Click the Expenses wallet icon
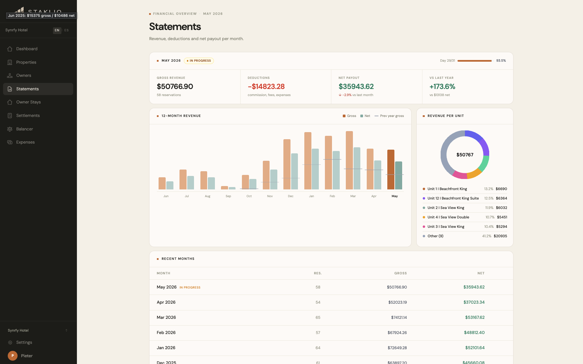The height and width of the screenshot is (364, 583). 10,142
